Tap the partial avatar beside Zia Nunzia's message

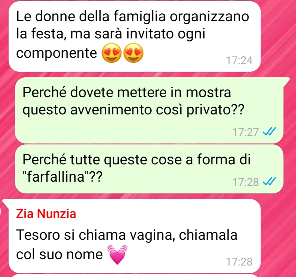1,212
